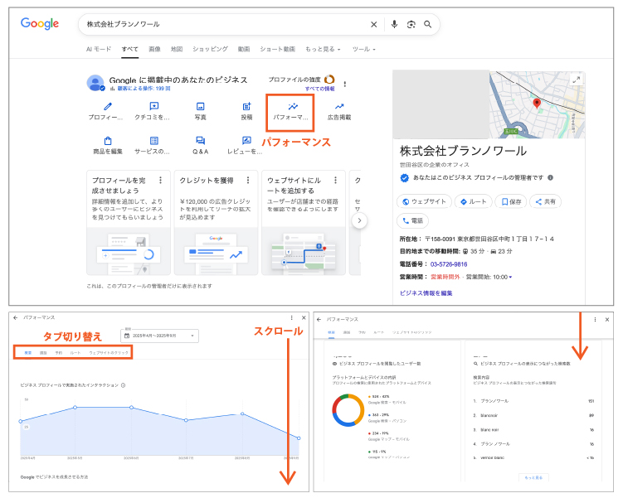Viewport: 623px width, 498px height.
Task: Switch to the 画像 images tab
Action: click(154, 50)
